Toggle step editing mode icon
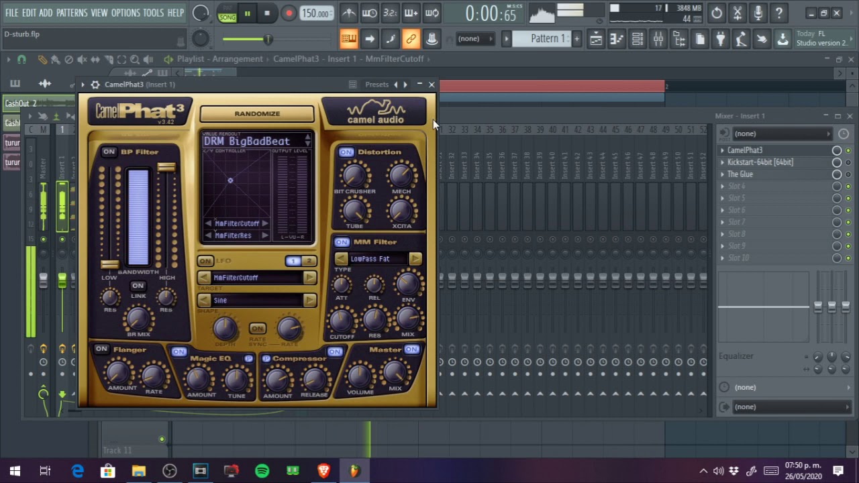Viewport: 859px width, 483px height. (x=390, y=39)
